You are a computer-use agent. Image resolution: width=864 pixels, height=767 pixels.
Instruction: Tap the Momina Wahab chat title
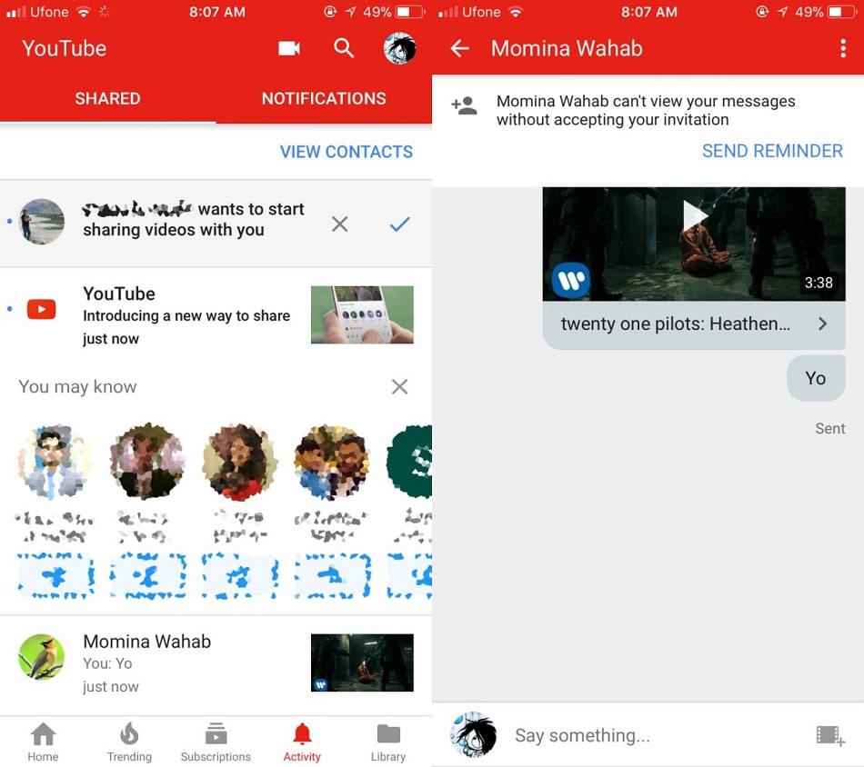[x=567, y=48]
